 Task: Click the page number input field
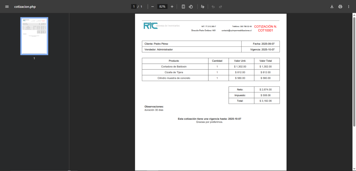133,7
